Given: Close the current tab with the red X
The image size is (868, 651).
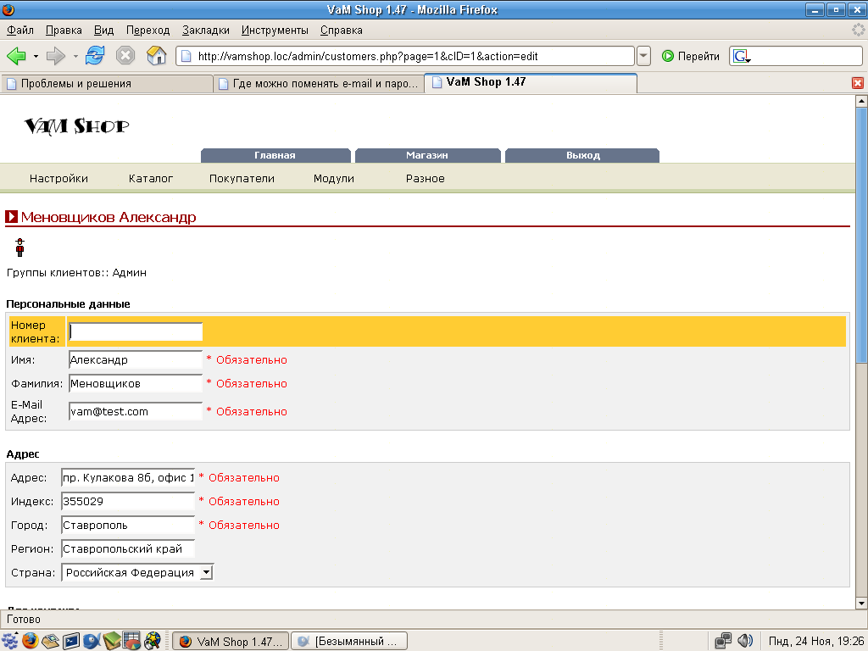Looking at the screenshot, I should [858, 83].
